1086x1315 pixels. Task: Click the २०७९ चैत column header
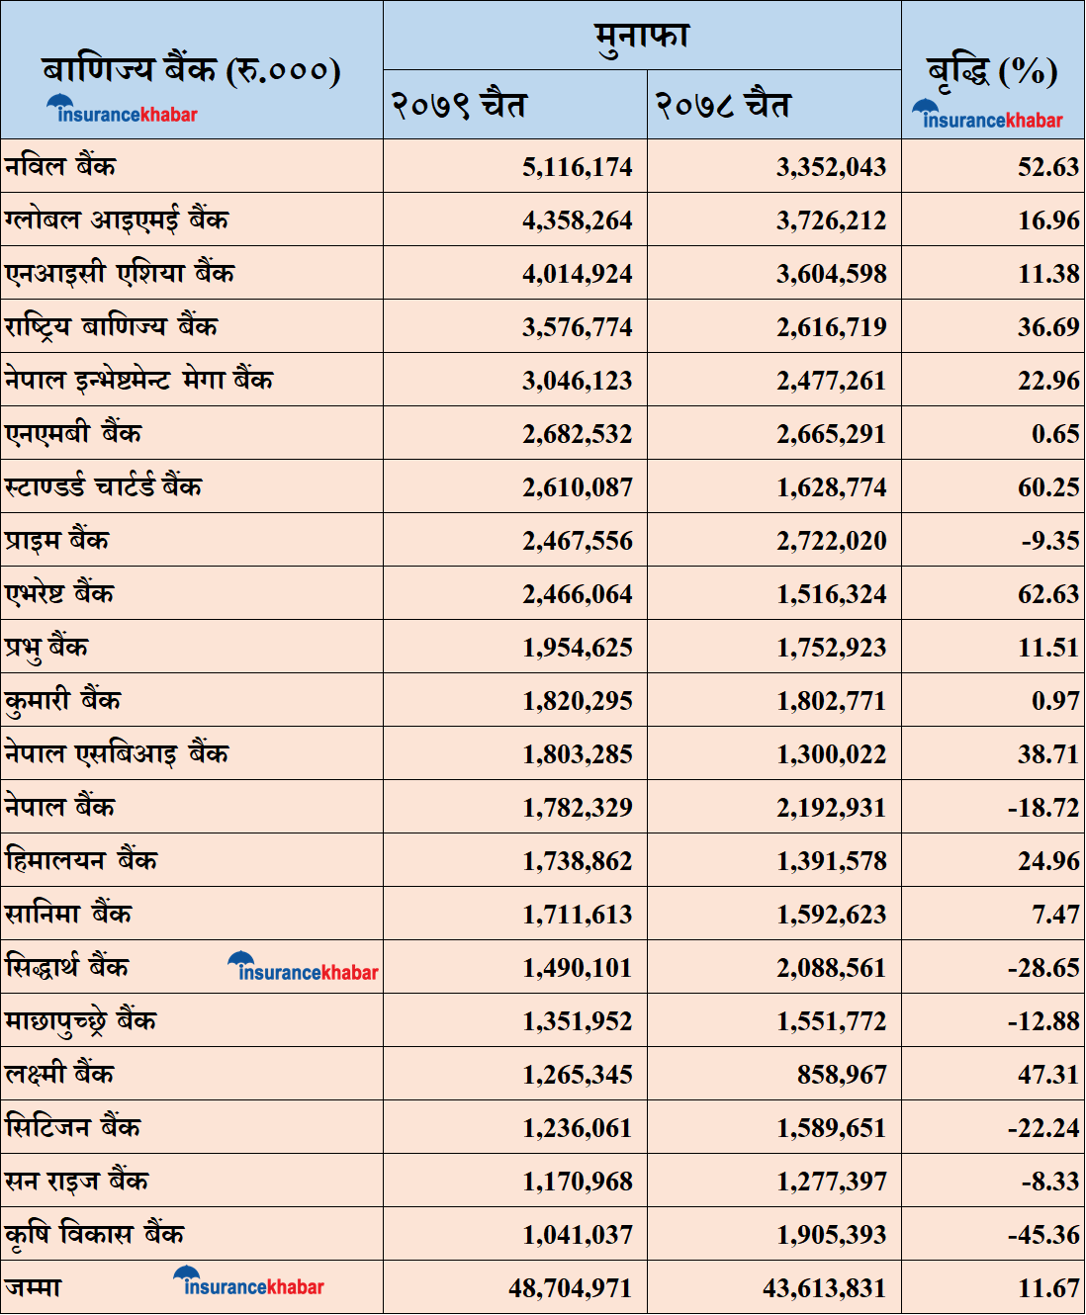click(459, 105)
